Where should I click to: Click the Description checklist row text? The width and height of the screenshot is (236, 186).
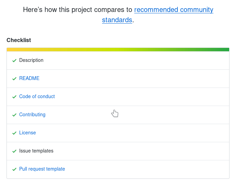(x=31, y=60)
